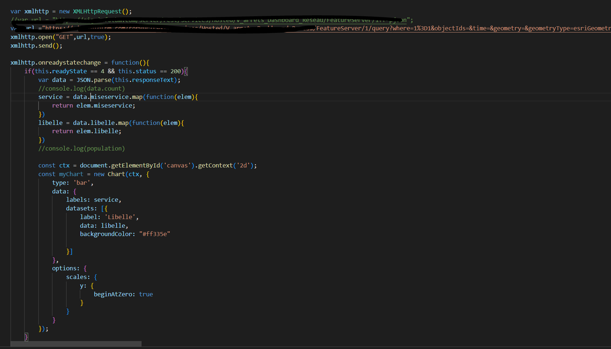
Task: Click the commented line //console.log(population)
Action: pos(81,148)
